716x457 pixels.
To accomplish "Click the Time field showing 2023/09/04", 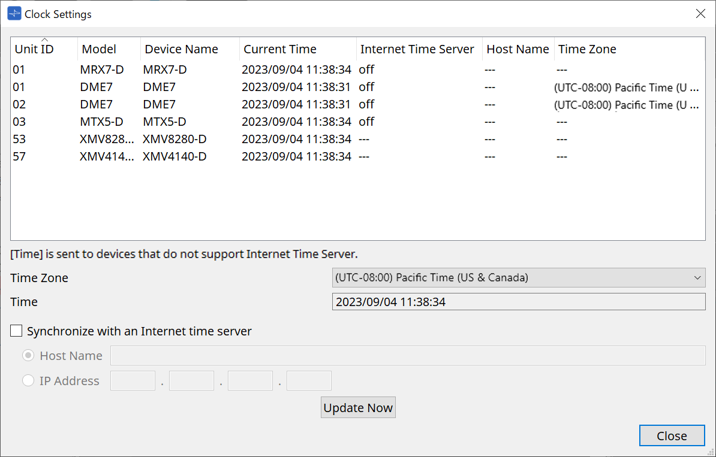I will (519, 302).
